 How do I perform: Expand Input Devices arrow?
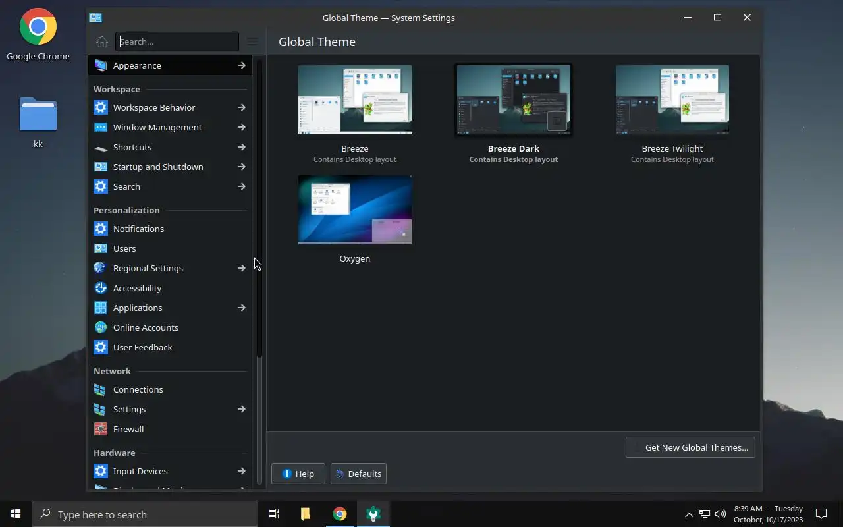click(241, 471)
